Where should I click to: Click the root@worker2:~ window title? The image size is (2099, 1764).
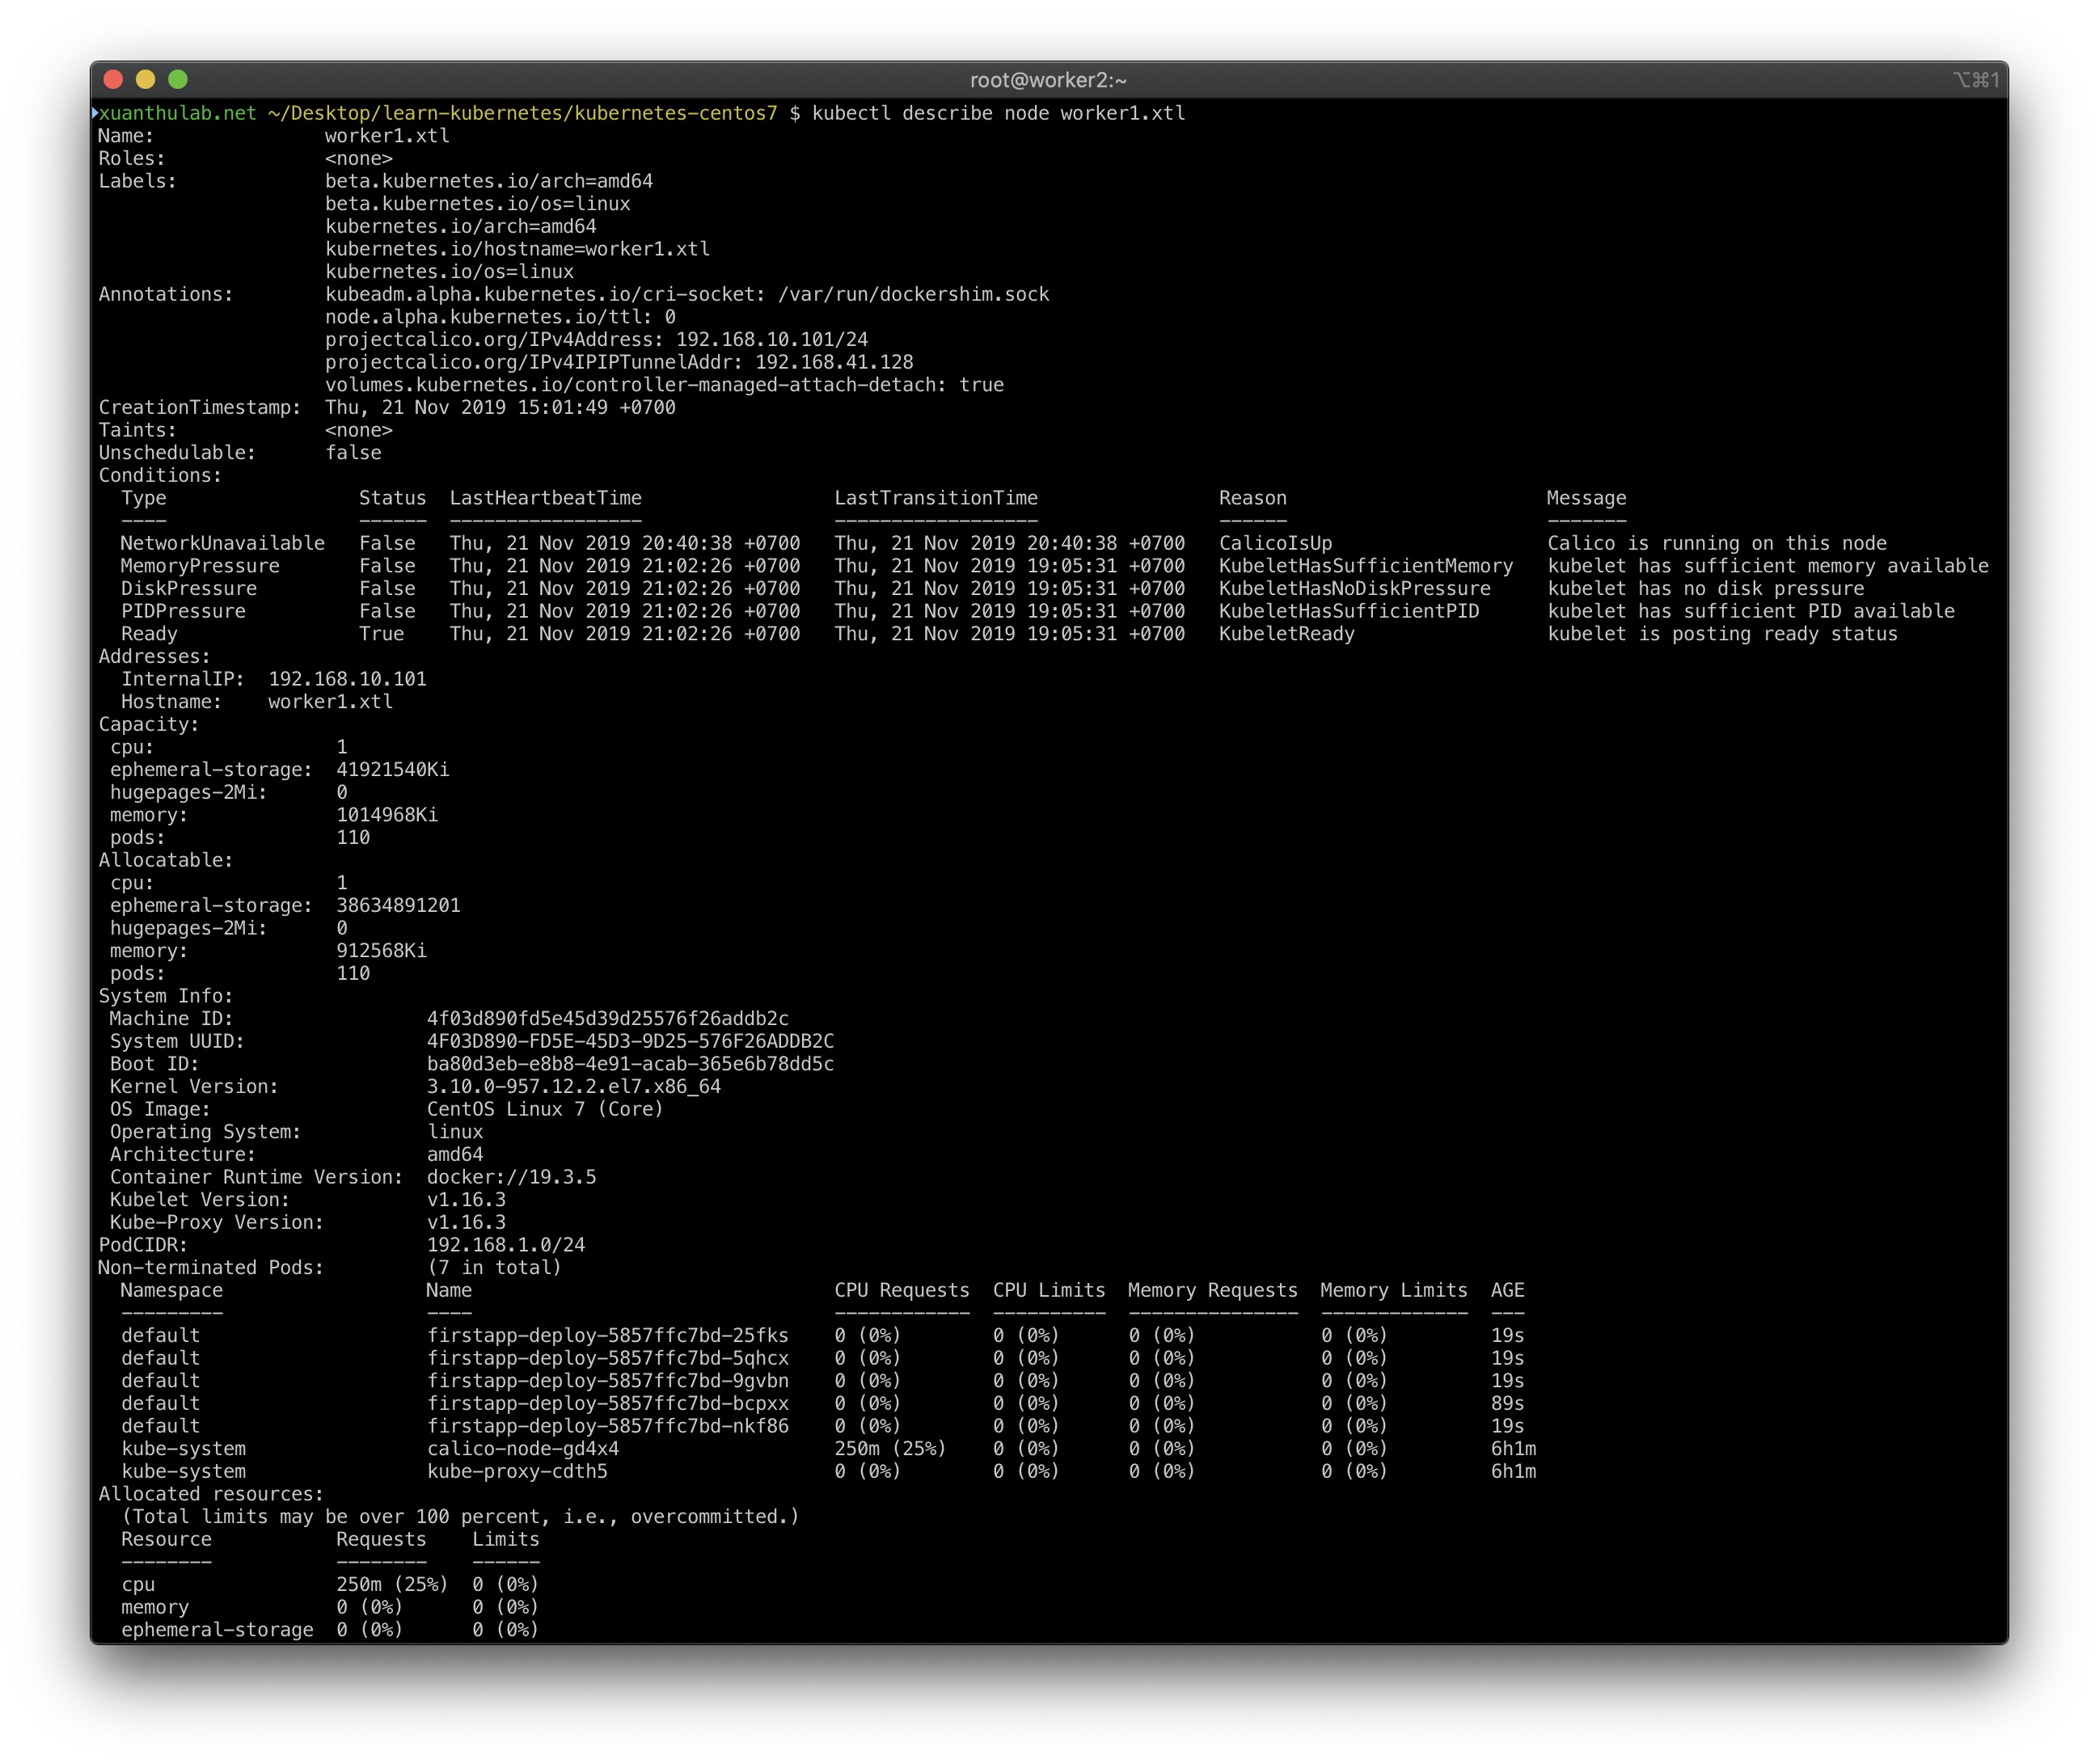(1048, 80)
